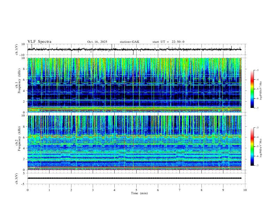
Task: Click inside the ch.1 spectrogram panel
Action: click(x=135, y=85)
